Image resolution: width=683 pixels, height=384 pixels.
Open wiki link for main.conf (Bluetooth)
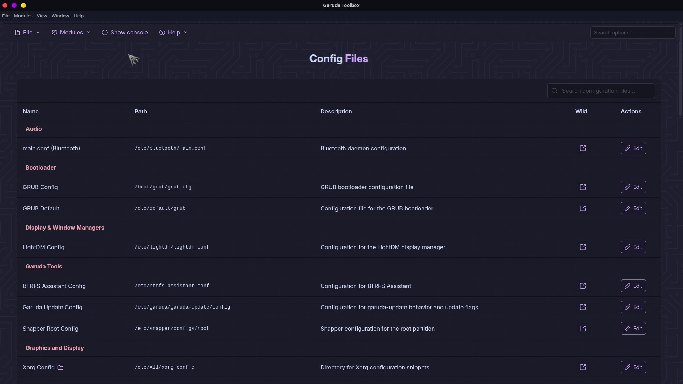pyautogui.click(x=583, y=148)
